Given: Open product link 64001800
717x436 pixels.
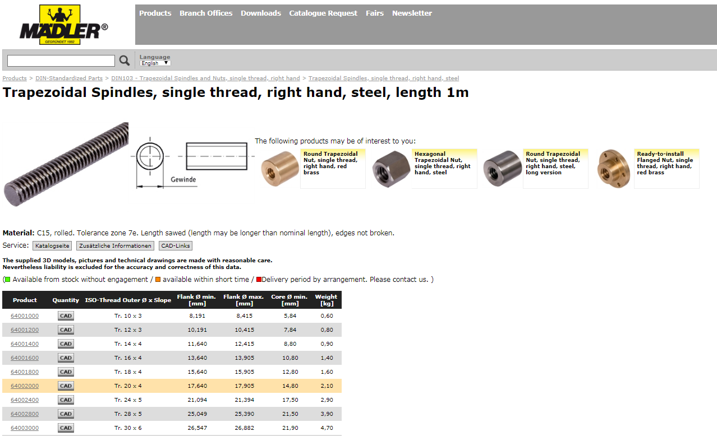Looking at the screenshot, I should pyautogui.click(x=25, y=372).
